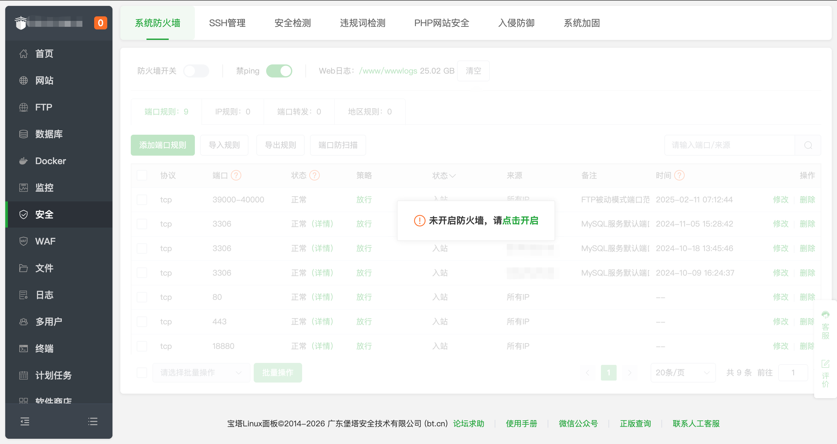Click the 清空 web log button

coord(473,71)
